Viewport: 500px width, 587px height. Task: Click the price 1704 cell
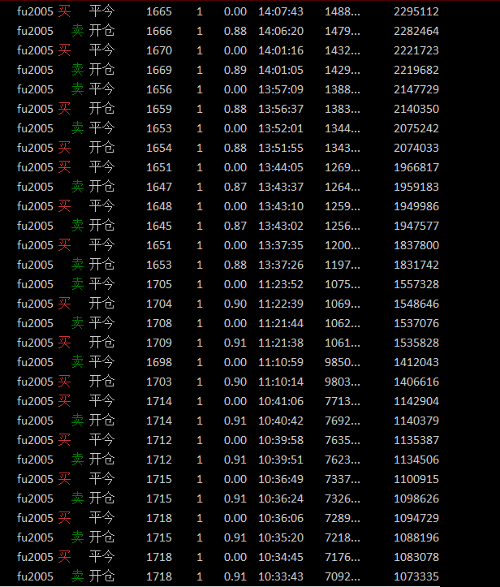[x=159, y=304]
